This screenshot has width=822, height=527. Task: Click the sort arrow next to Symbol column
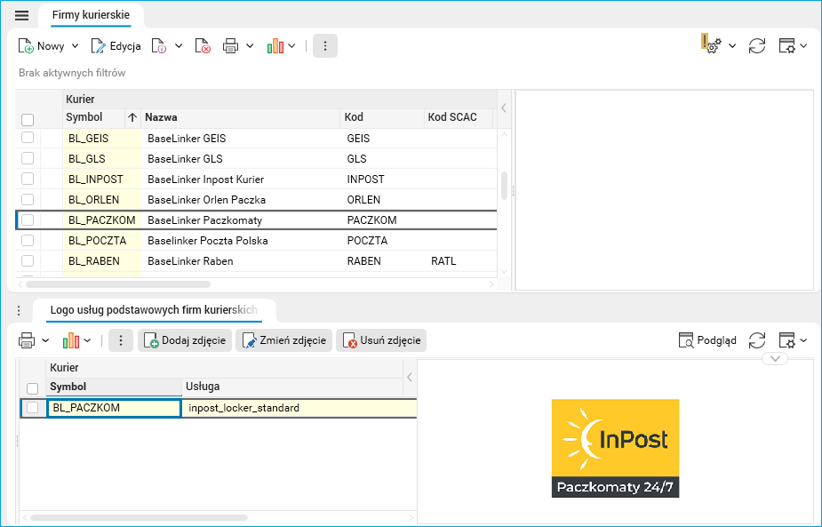tap(132, 117)
